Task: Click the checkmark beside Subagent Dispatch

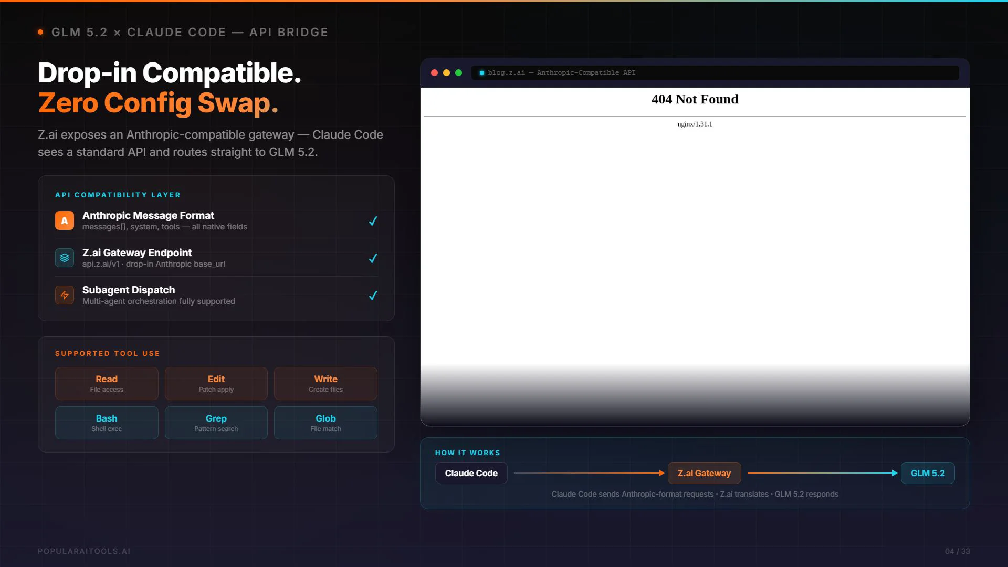Action: 373,296
